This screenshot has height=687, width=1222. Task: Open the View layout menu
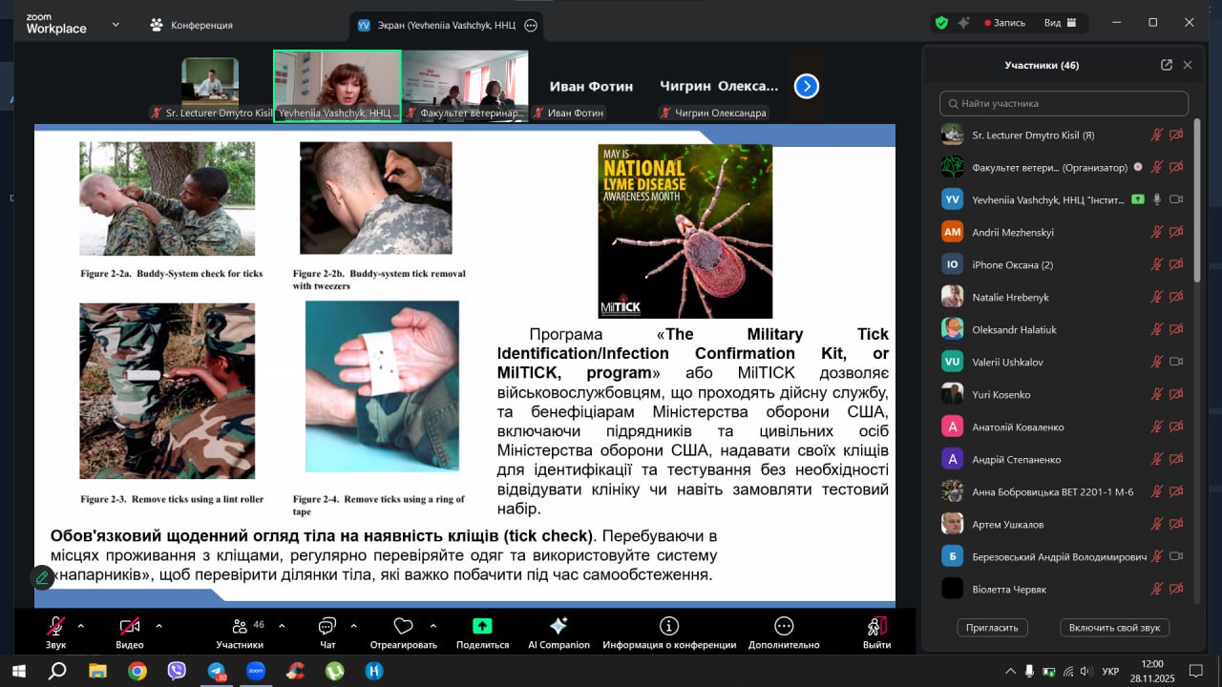(x=1060, y=23)
